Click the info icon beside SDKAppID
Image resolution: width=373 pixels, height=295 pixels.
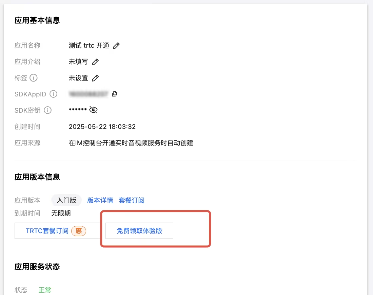(x=53, y=94)
